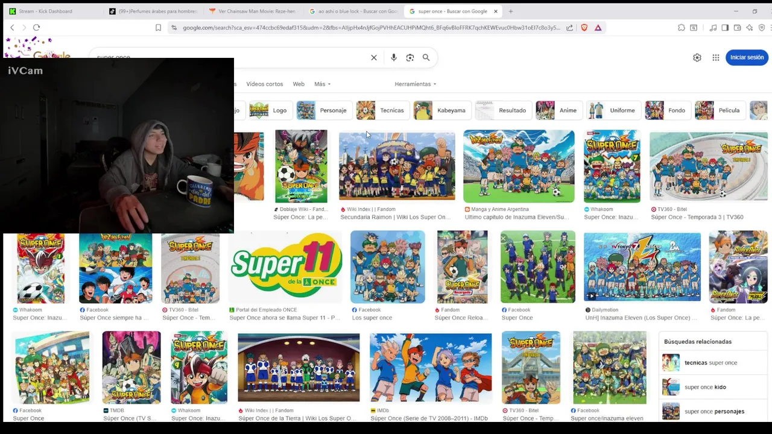772x434 pixels.
Task: Click Super Once ahora se llama Super 11 link
Action: (285, 318)
